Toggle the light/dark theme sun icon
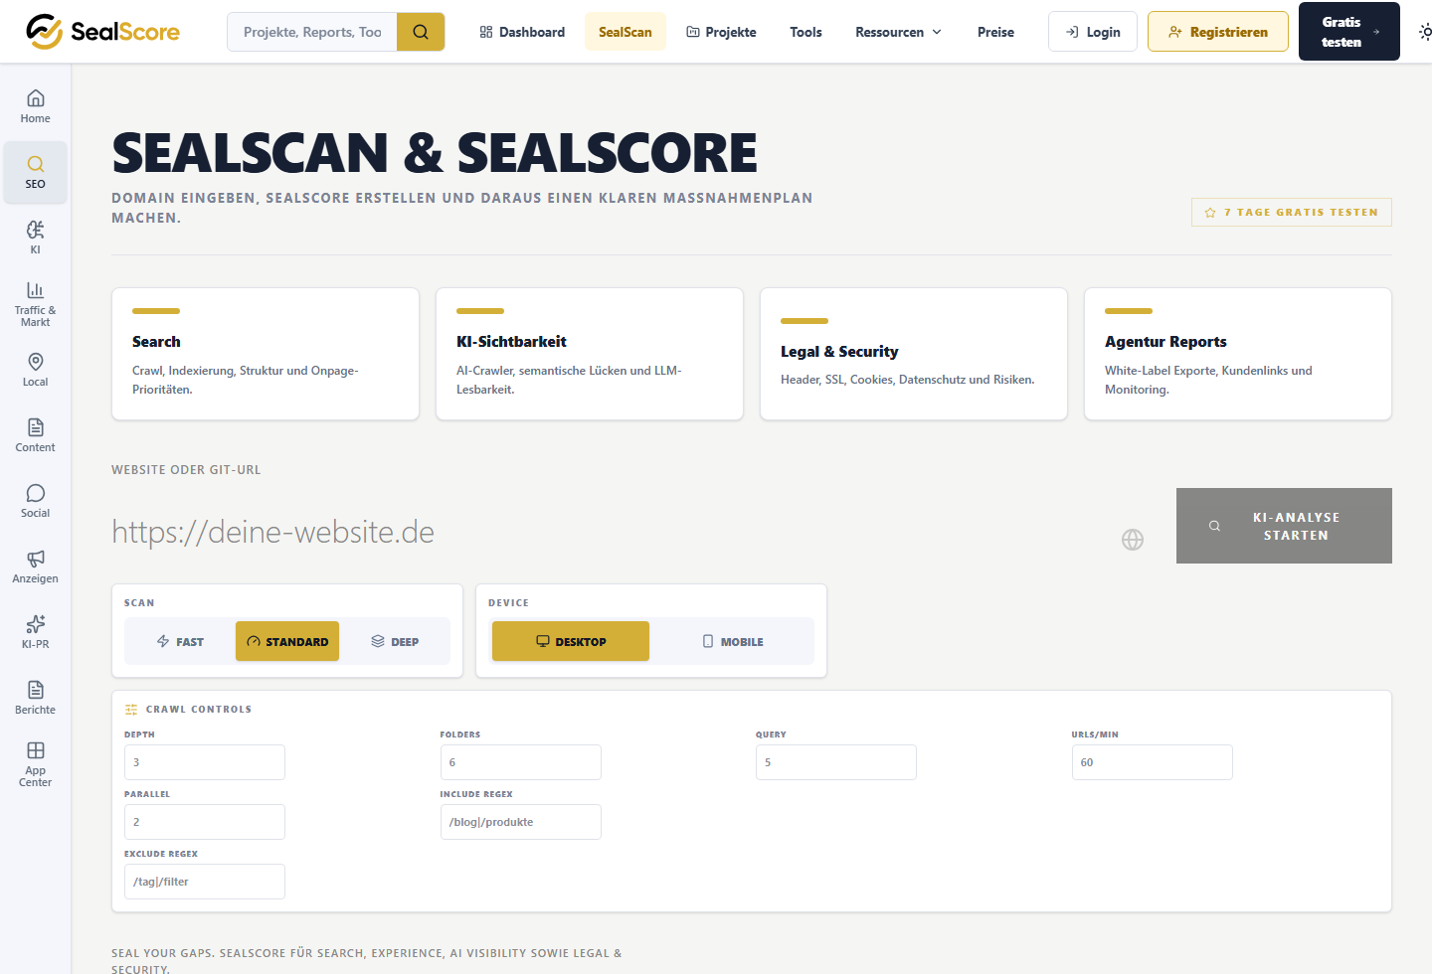1432x974 pixels. (x=1425, y=32)
